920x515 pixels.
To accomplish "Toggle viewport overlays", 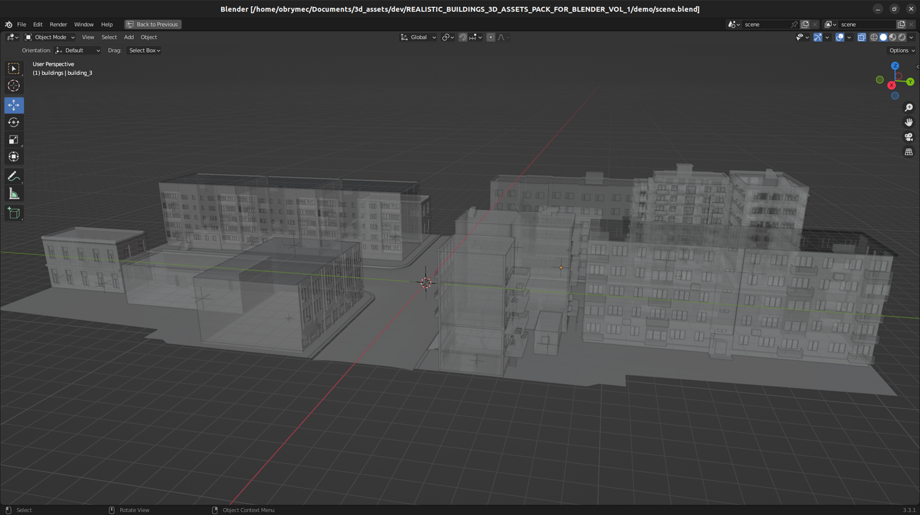I will click(x=840, y=37).
